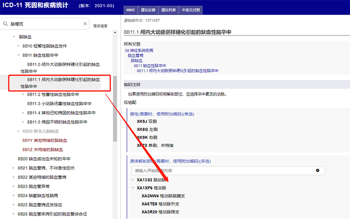Choose laterality XK9J 双侧

147,121
